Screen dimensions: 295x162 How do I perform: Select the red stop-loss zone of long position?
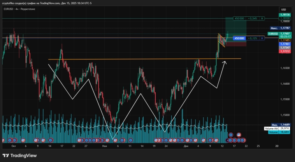pyautogui.click(x=236, y=44)
